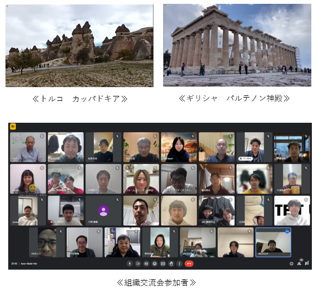Viewport: 319px width, 291px height.
Task: Select the tile with the laughing emoji reaction
Action: [x=28, y=179]
